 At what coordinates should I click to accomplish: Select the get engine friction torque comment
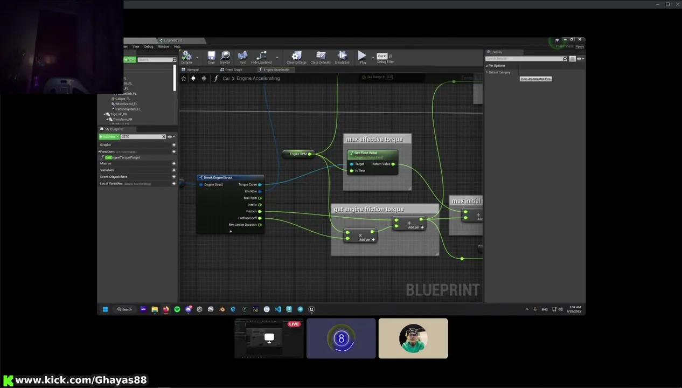[x=368, y=209]
